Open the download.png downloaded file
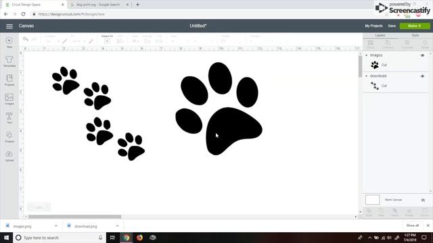This screenshot has width=433, height=243. click(86, 226)
